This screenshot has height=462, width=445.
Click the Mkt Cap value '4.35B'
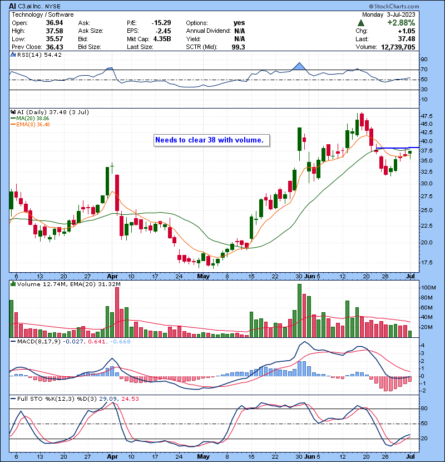click(162, 39)
